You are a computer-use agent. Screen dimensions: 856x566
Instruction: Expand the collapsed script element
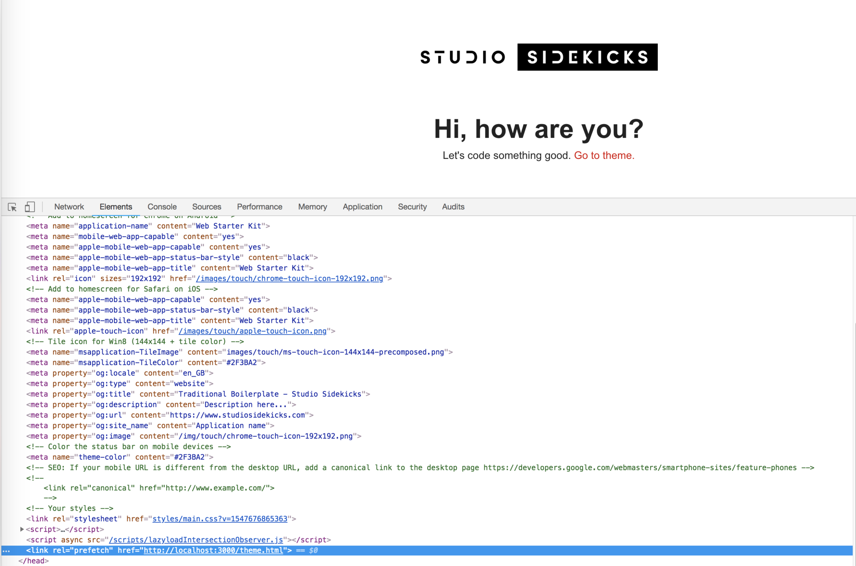click(x=22, y=529)
